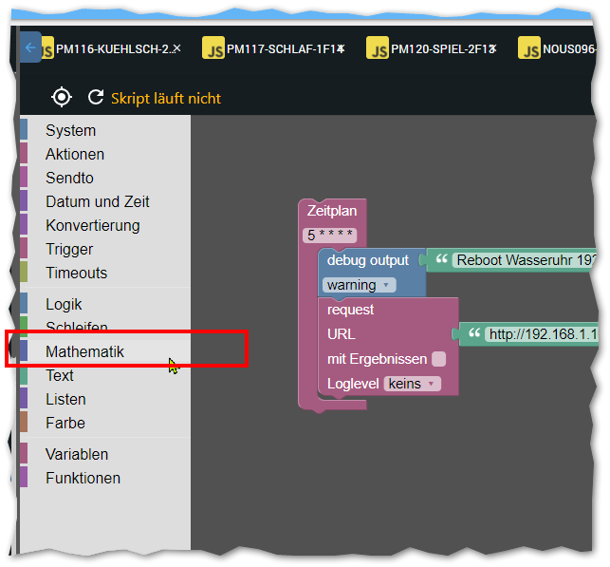Close the PM116-KUEHLSCH-2 script tab
The width and height of the screenshot is (610, 567).
[x=176, y=48]
